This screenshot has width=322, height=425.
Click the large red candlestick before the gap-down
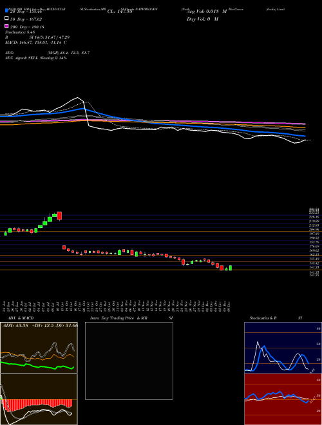59,216
